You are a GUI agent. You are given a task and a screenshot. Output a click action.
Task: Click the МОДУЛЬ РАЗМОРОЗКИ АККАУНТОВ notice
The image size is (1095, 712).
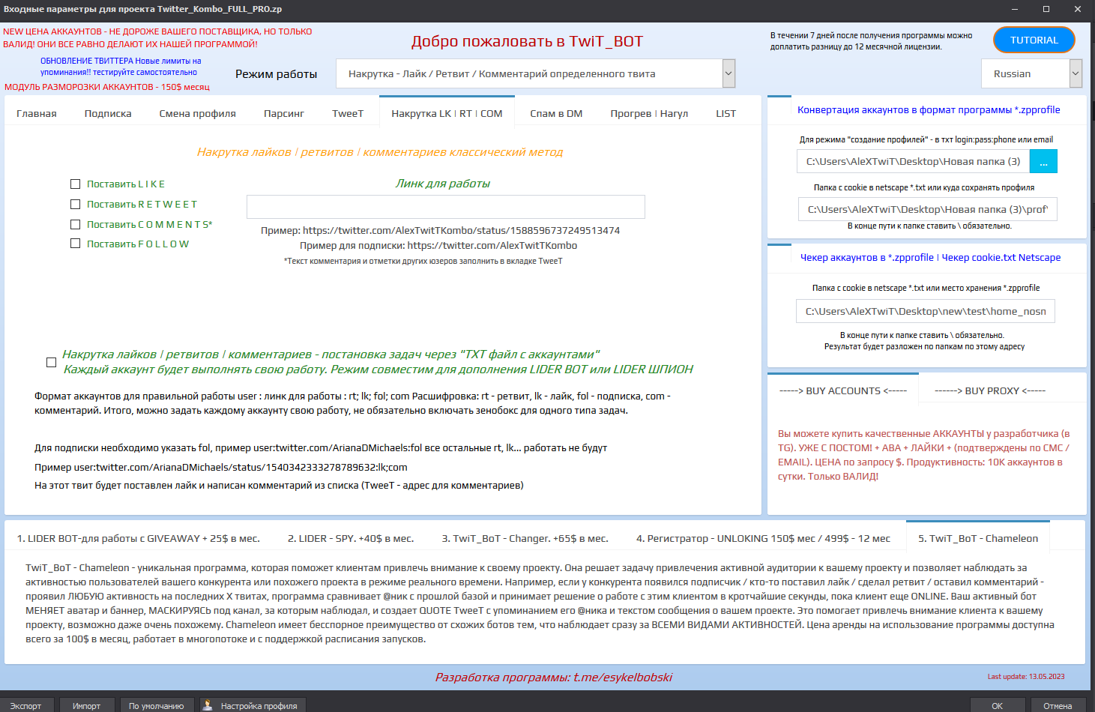click(x=107, y=87)
